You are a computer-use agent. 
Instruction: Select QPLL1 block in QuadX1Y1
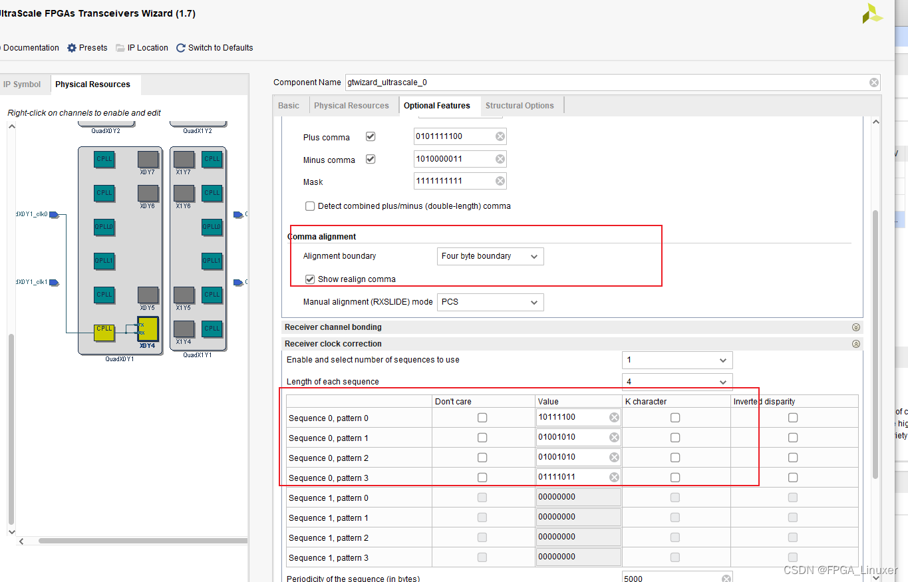coord(212,261)
